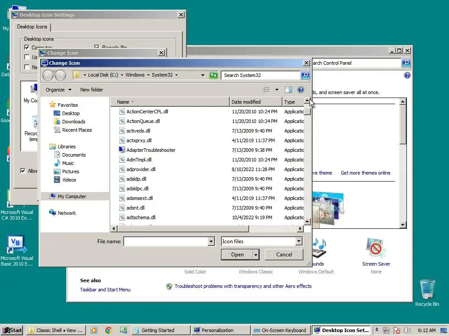Viewport: 449px width, 336px height.
Task: Click the File name input field
Action: (x=166, y=241)
